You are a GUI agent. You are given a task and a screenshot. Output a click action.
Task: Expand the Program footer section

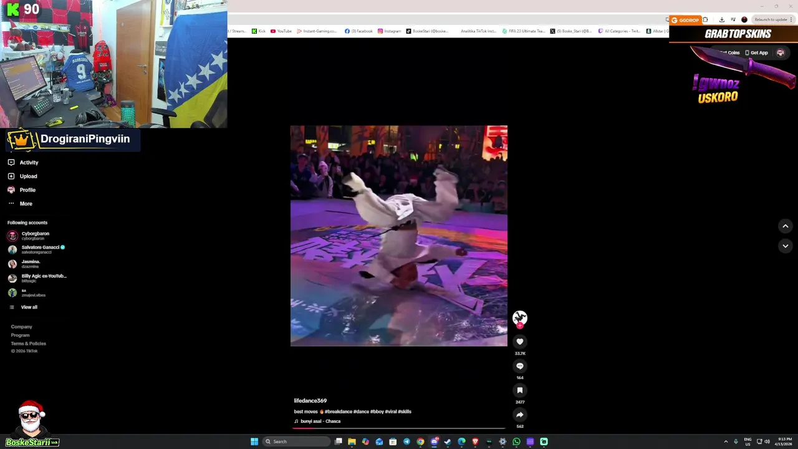[20, 335]
